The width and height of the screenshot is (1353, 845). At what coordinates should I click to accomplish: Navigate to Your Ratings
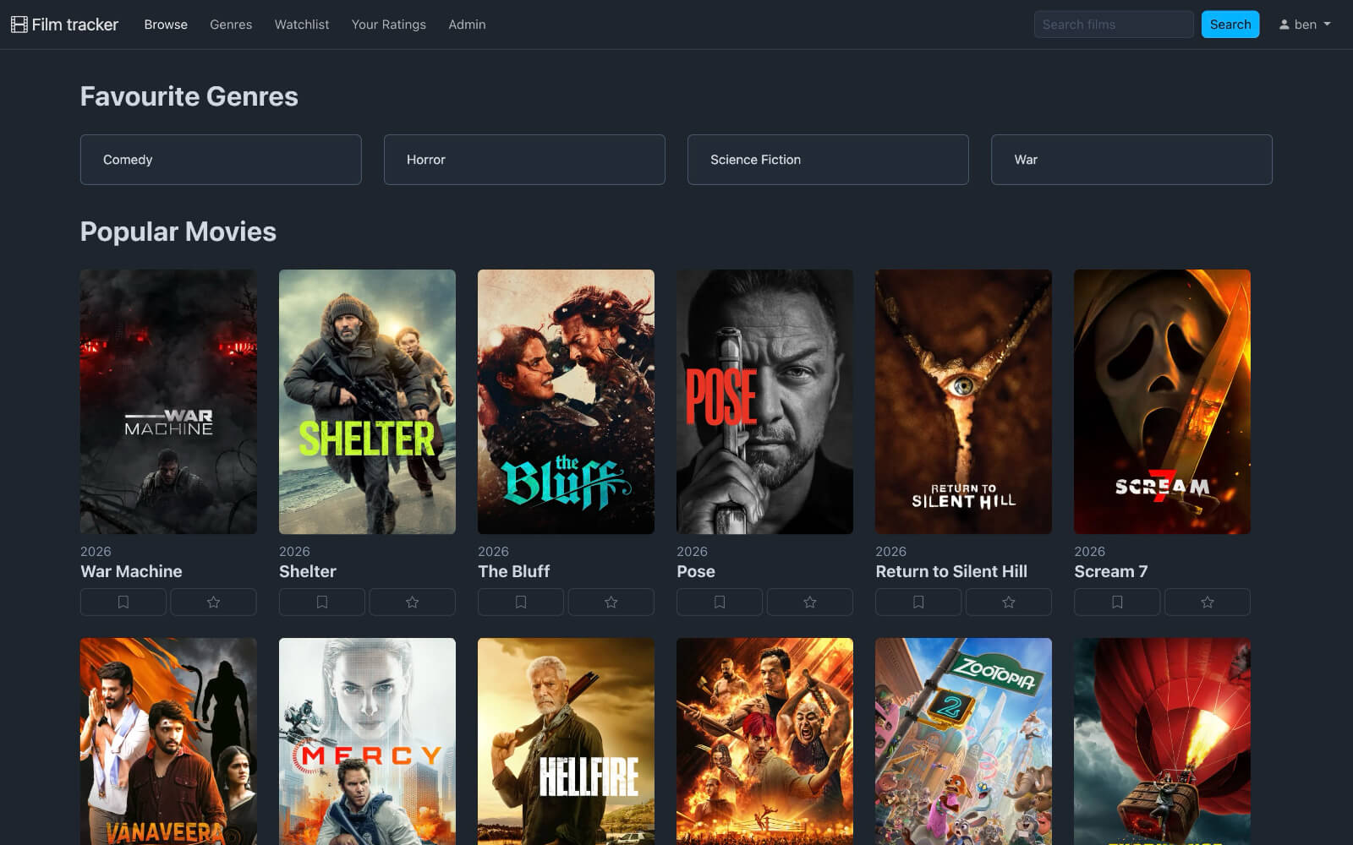388,25
